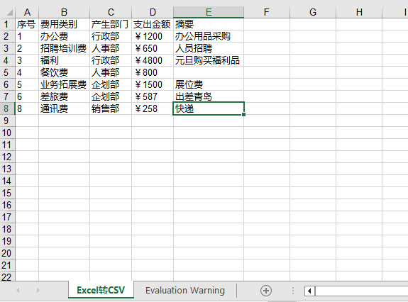Click the horizontal scrollbar left arrow
Screen dimensions: 408x302
tap(309, 291)
